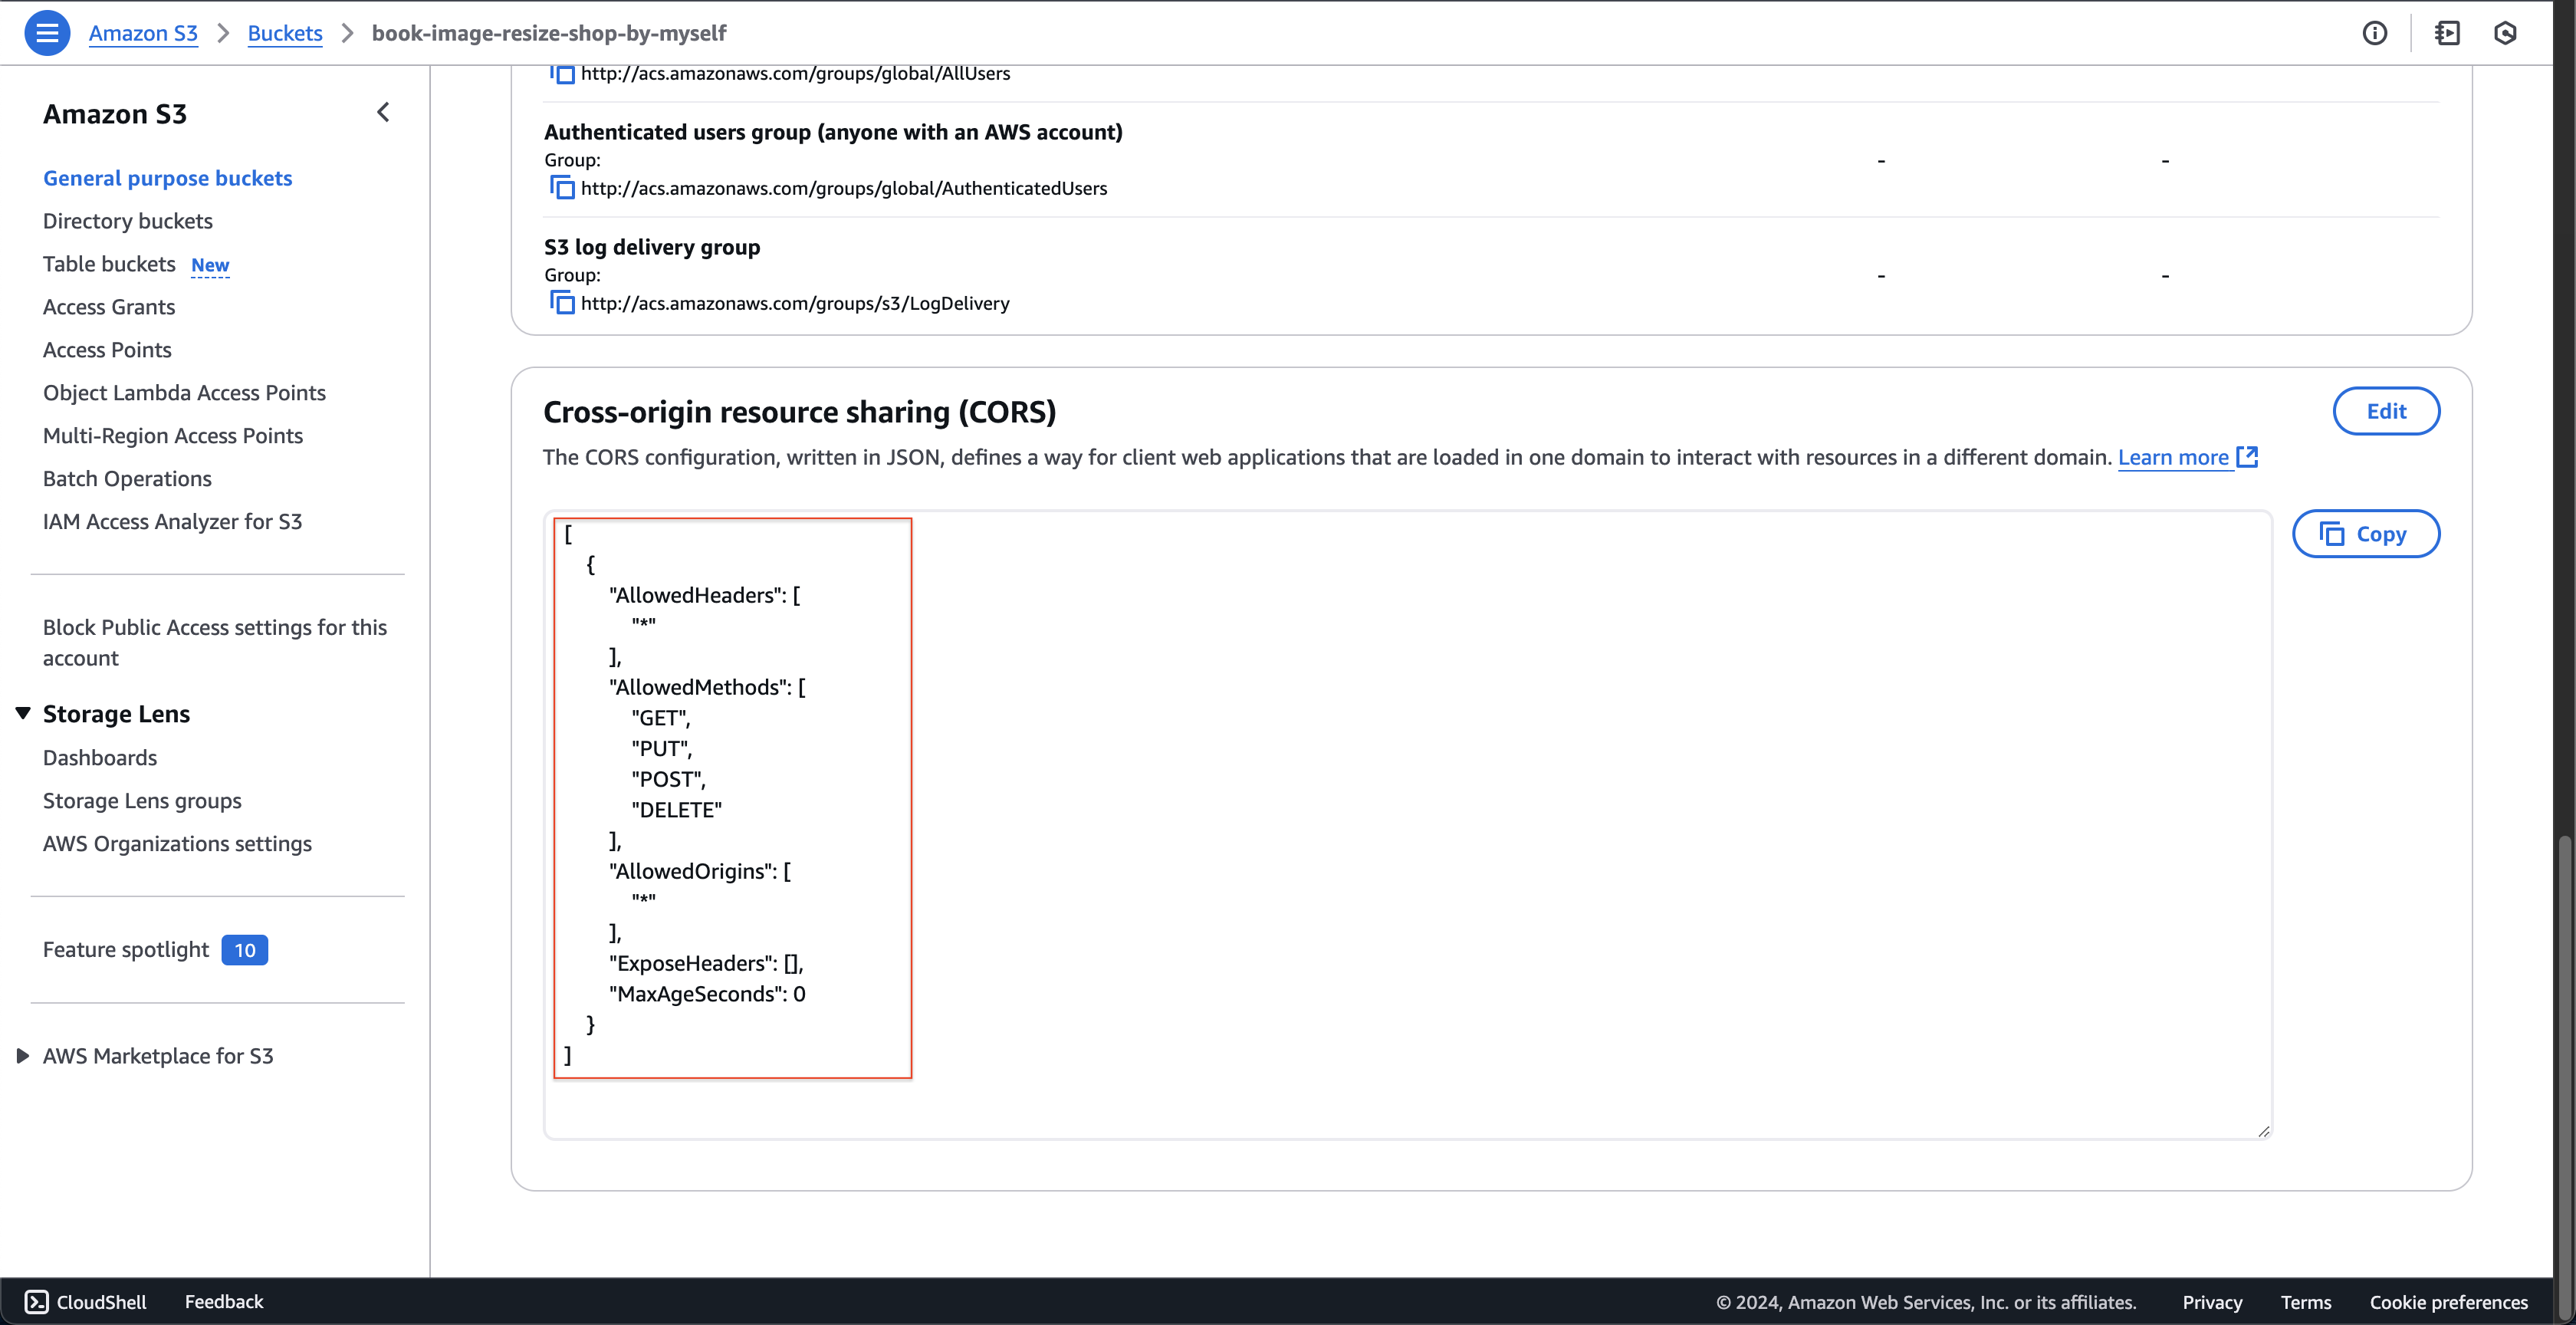
Task: Click the "MaxAgeSeconds": 0 line
Action: click(707, 994)
